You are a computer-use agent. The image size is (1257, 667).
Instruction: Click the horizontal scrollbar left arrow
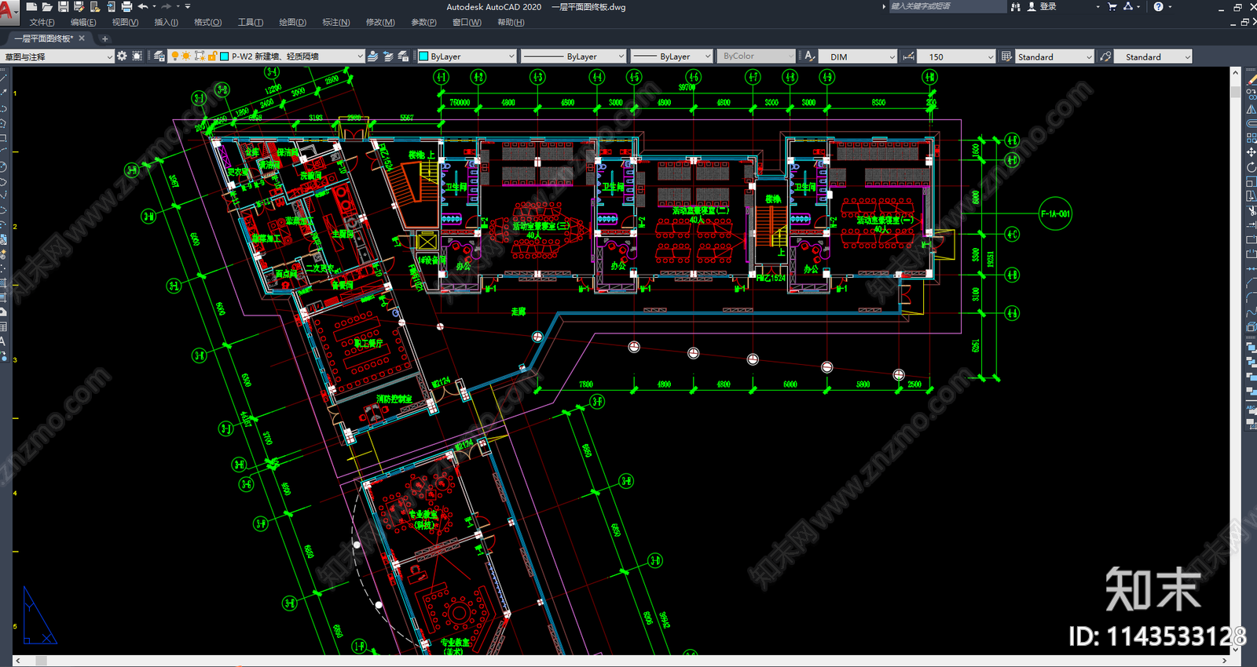(18, 661)
